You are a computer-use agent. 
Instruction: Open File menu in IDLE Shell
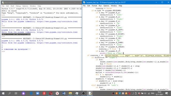click(3, 6)
